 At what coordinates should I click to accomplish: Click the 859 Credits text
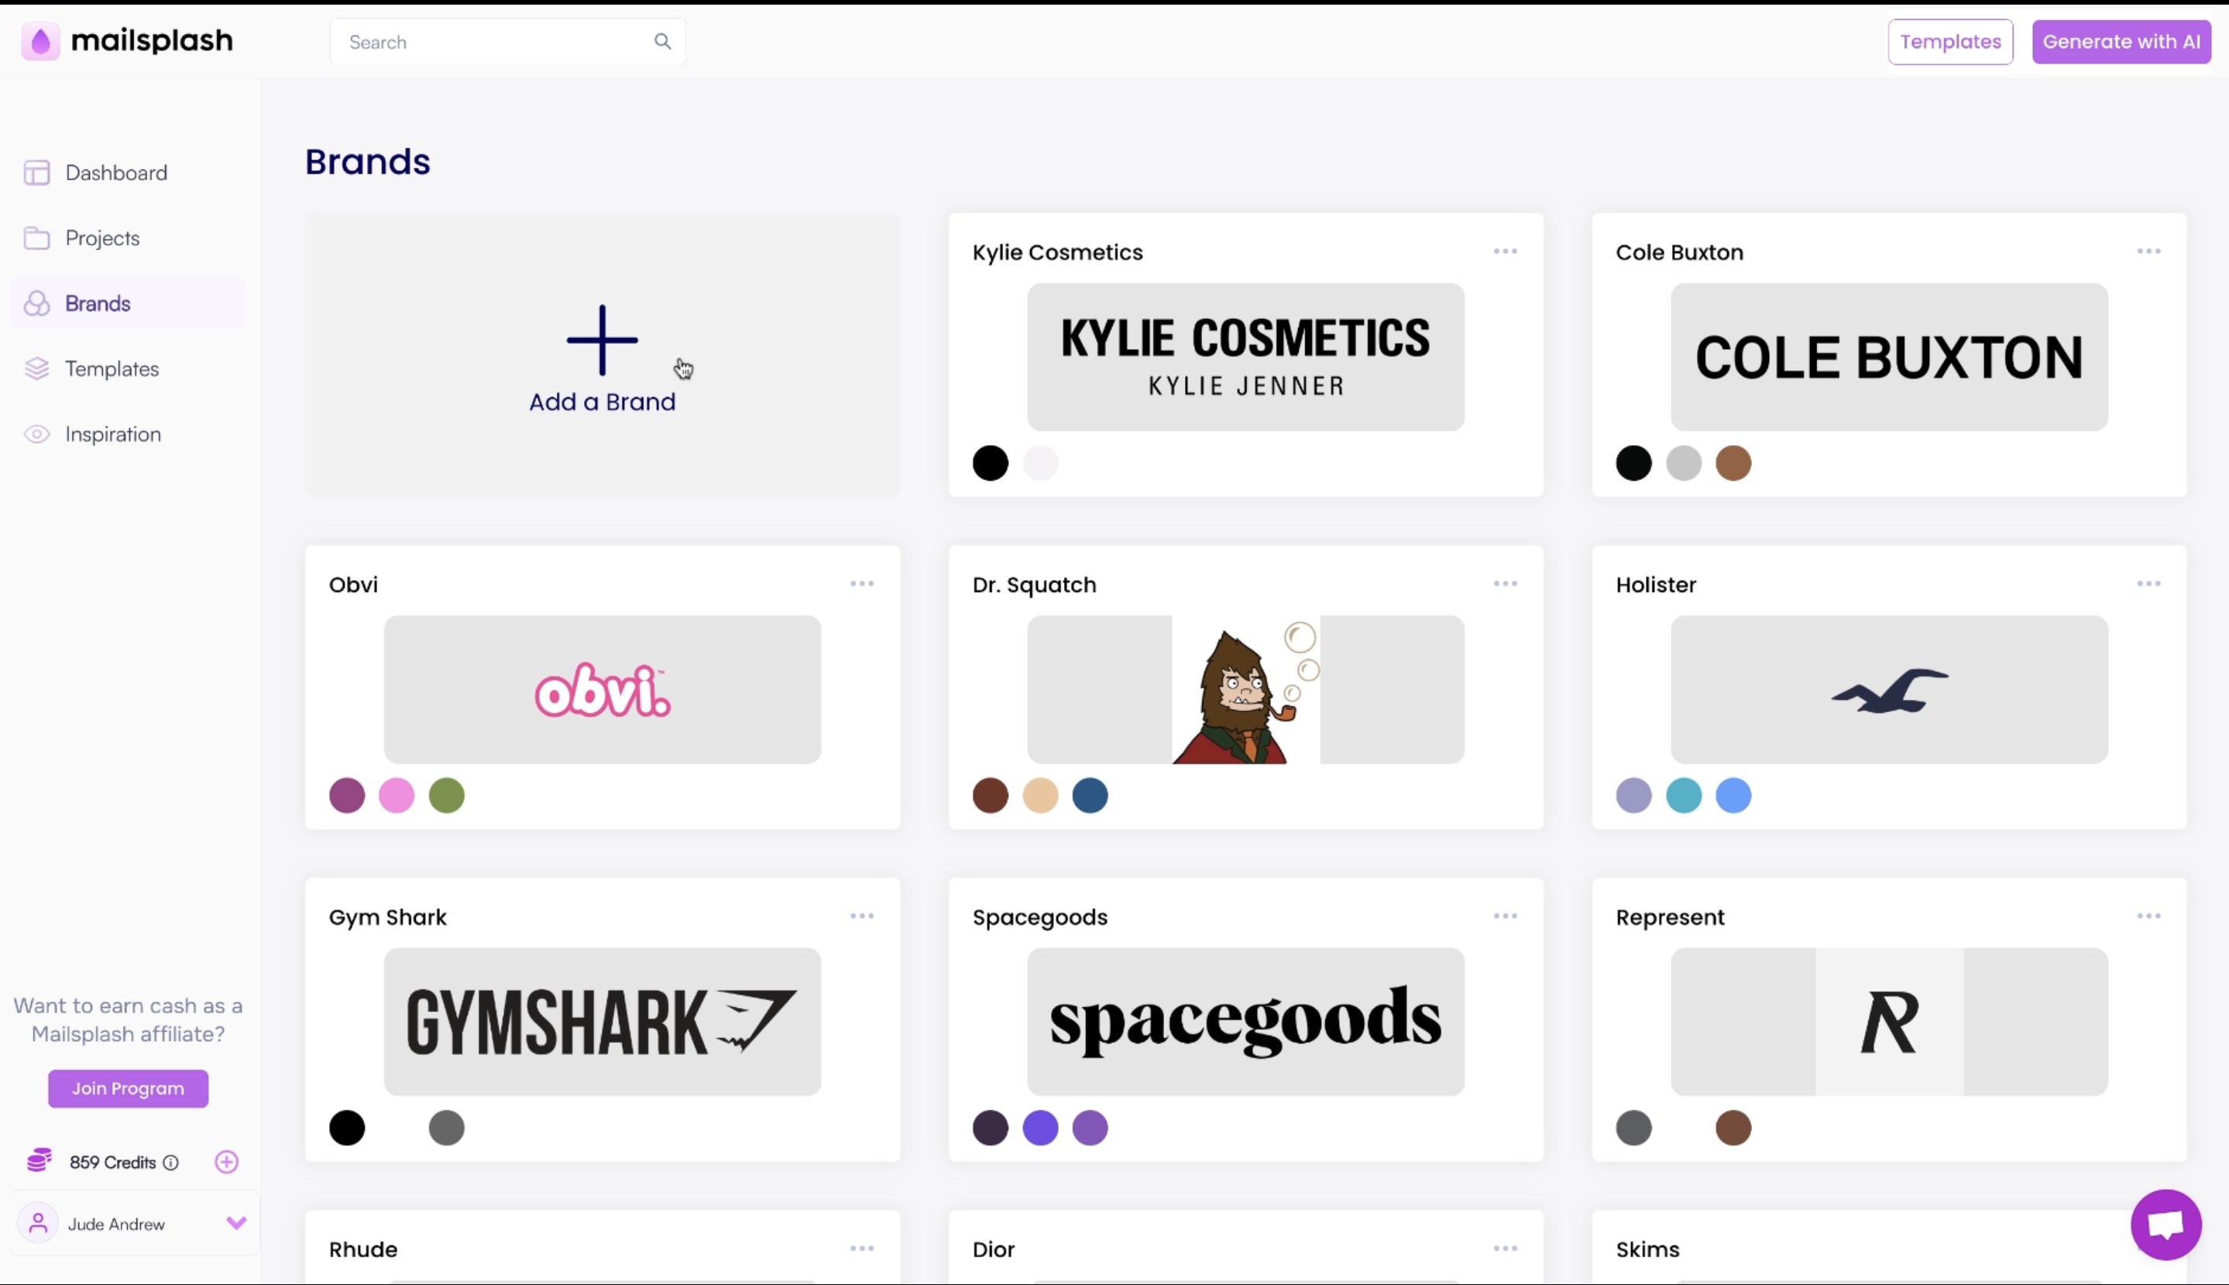tap(113, 1163)
